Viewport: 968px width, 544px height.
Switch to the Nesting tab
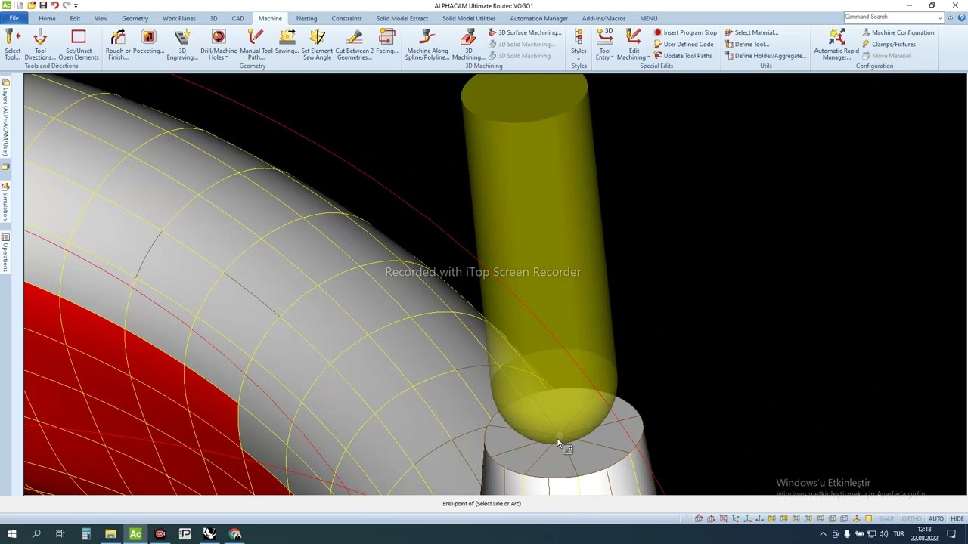tap(306, 18)
